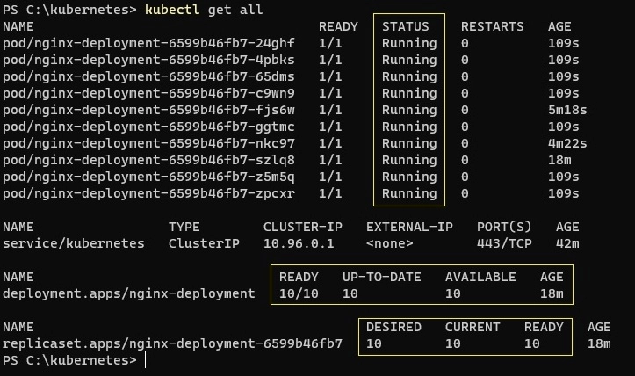Click the 4m22s age value
Image resolution: width=635 pixels, height=376 pixels.
point(567,143)
